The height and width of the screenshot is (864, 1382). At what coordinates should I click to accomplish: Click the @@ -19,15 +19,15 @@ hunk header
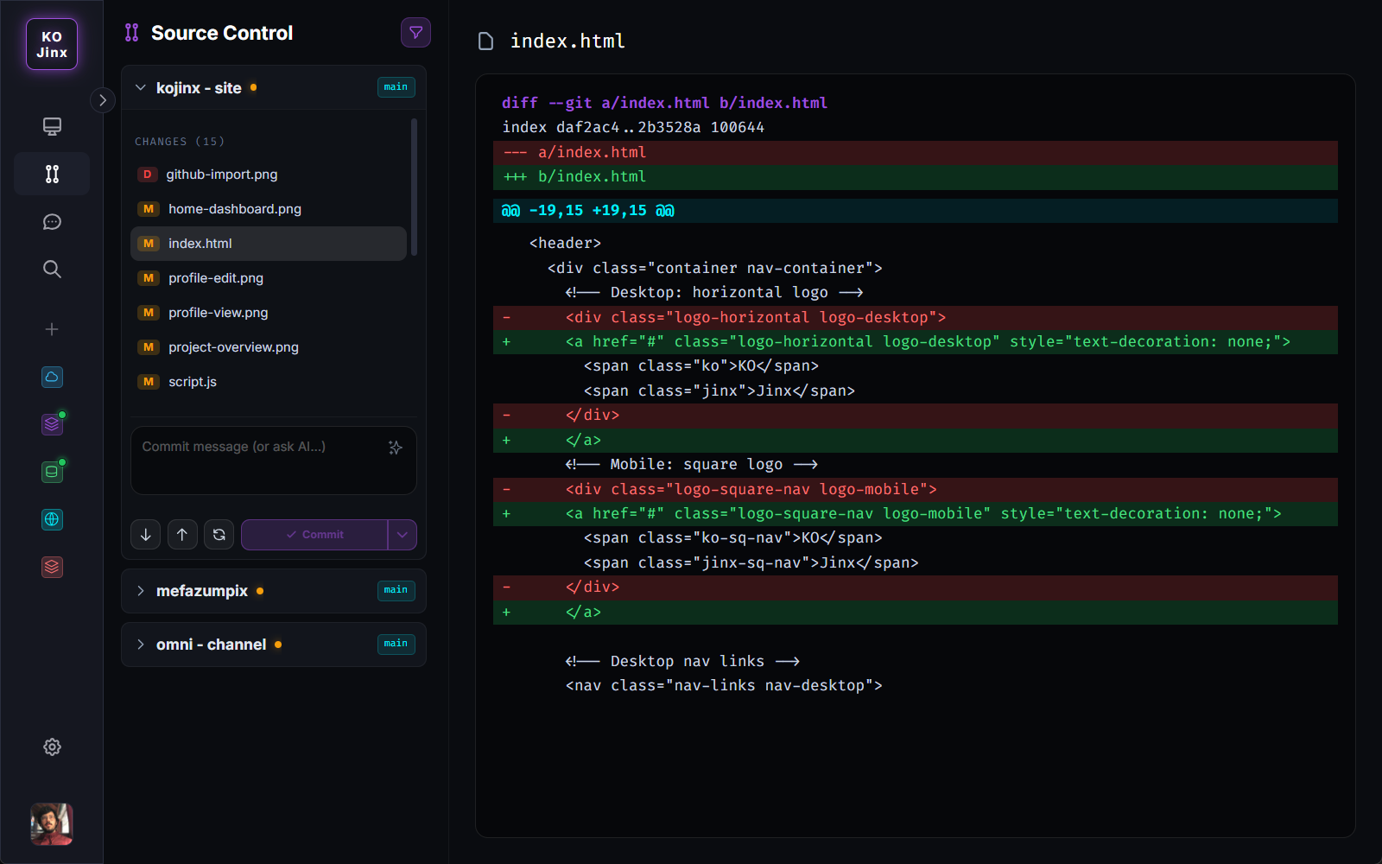(916, 211)
